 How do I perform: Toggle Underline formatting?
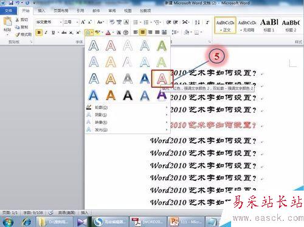(x=53, y=32)
